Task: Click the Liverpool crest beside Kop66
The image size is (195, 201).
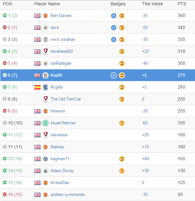Action: 46,75
